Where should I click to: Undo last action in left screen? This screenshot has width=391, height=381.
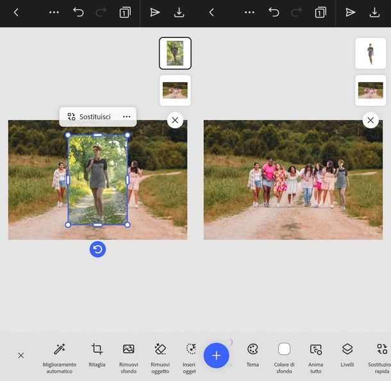pos(78,12)
